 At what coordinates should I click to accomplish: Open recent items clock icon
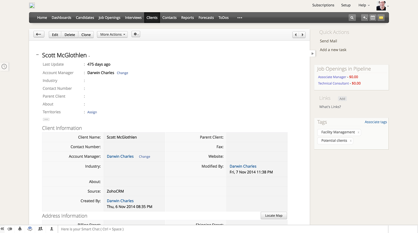[4, 67]
